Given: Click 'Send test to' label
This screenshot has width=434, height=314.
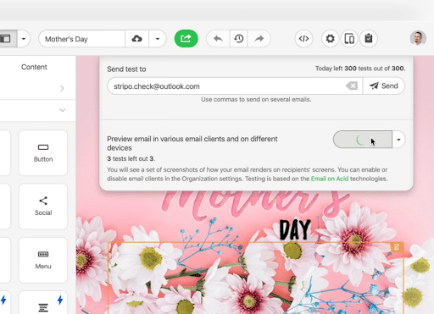Looking at the screenshot, I should click(126, 69).
